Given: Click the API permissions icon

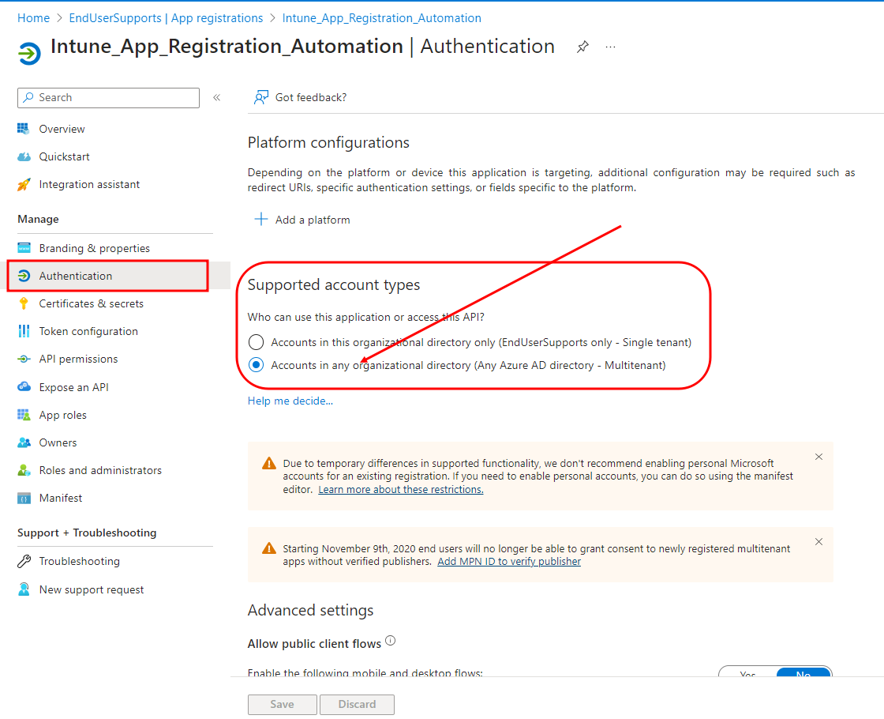Looking at the screenshot, I should click(x=24, y=359).
